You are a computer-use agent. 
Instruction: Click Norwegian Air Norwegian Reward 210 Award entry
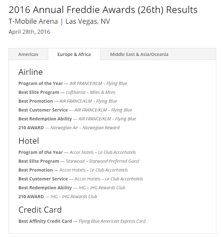point(69,128)
